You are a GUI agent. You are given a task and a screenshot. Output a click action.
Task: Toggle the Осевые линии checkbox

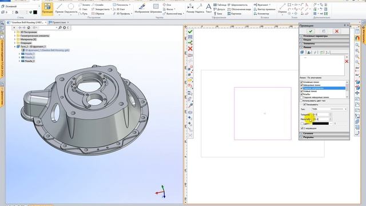301,92
